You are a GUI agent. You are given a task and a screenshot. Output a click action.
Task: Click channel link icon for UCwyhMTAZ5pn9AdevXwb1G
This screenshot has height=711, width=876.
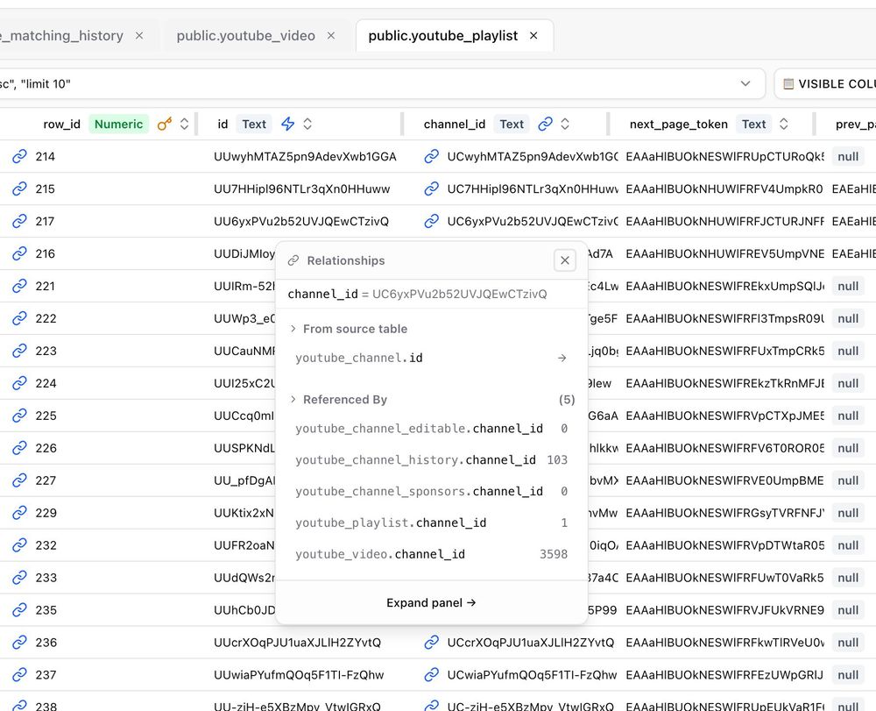tap(431, 157)
